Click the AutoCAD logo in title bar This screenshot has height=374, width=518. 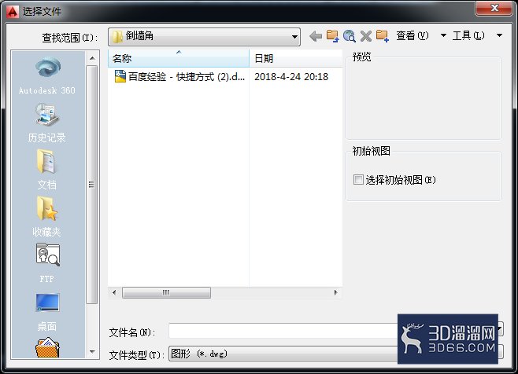coord(13,12)
